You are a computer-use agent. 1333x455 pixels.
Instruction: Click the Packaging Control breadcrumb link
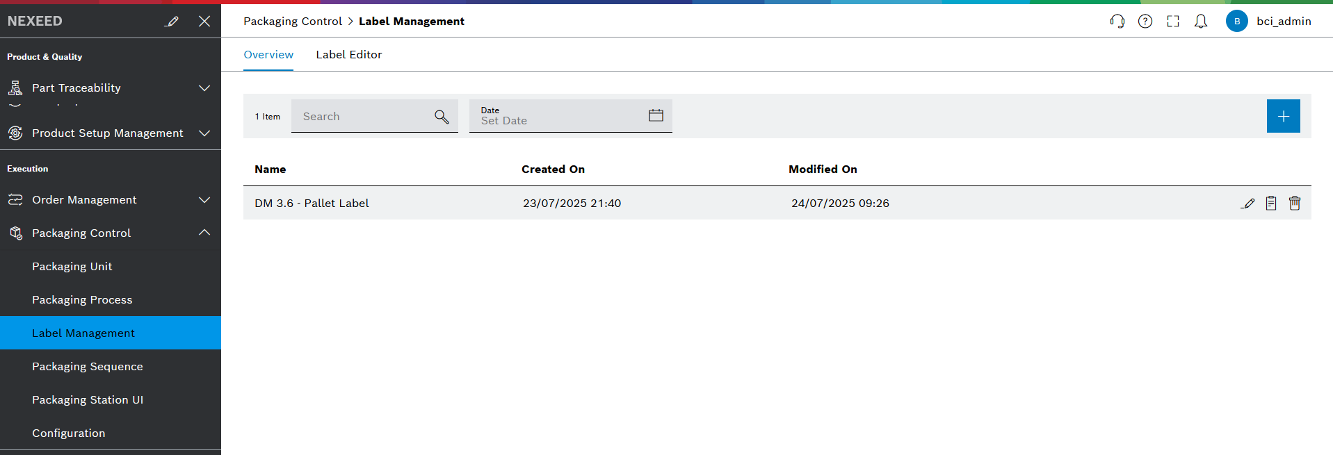[x=293, y=22]
